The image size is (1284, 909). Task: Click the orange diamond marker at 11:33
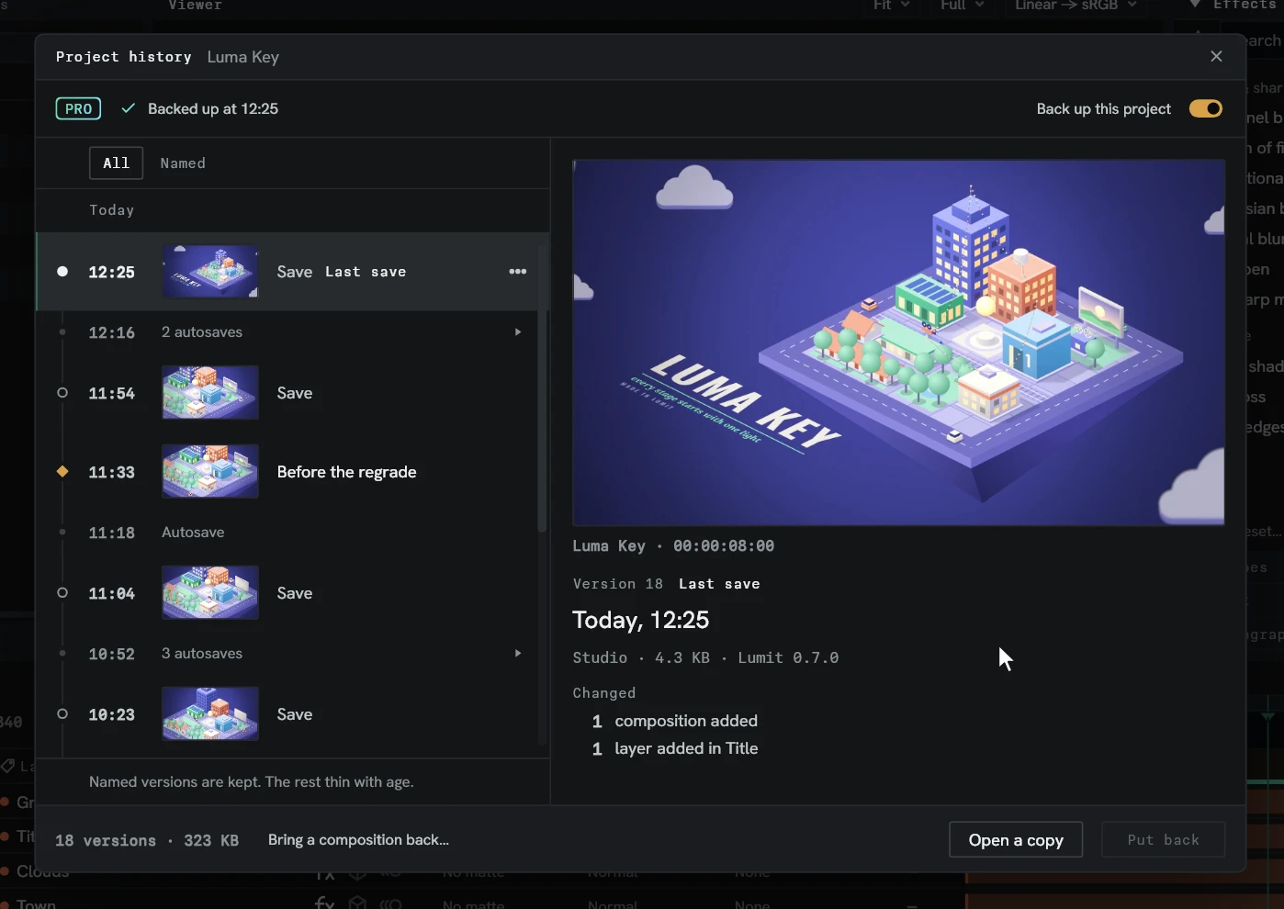tap(62, 471)
